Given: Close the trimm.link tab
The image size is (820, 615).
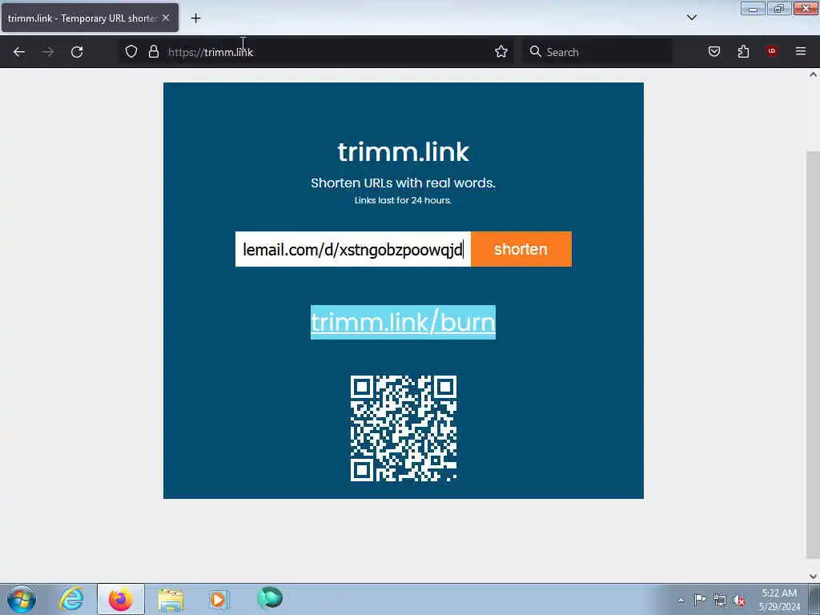Looking at the screenshot, I should 166,18.
